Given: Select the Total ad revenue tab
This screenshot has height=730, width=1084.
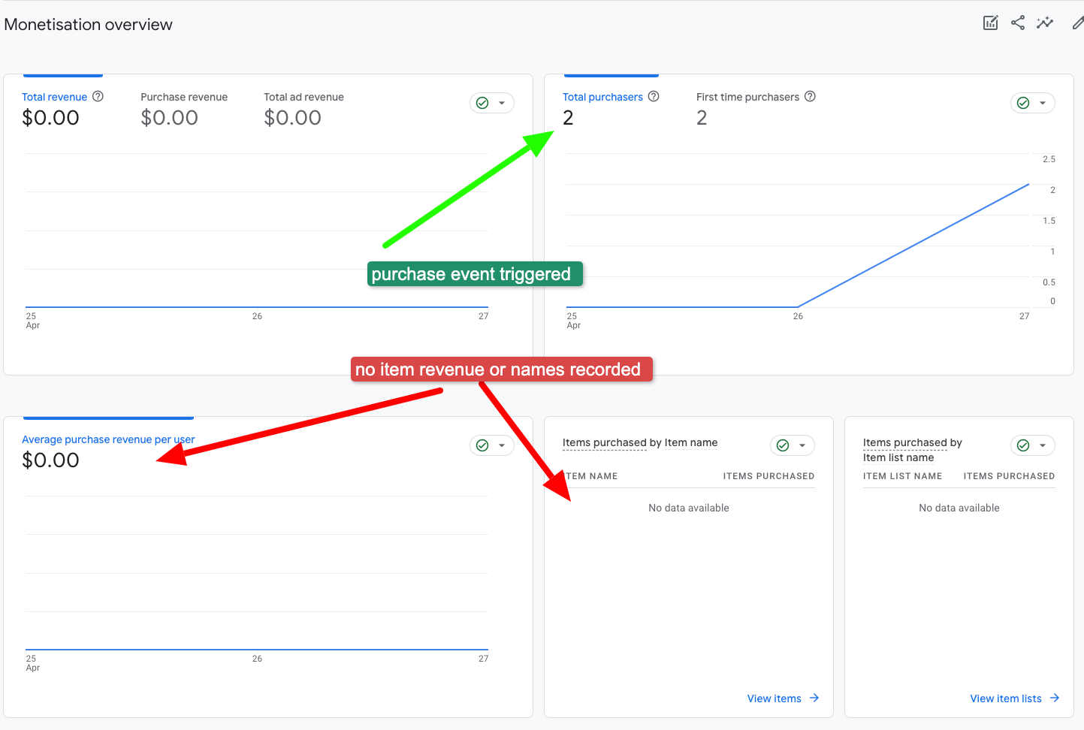Looking at the screenshot, I should coord(303,96).
